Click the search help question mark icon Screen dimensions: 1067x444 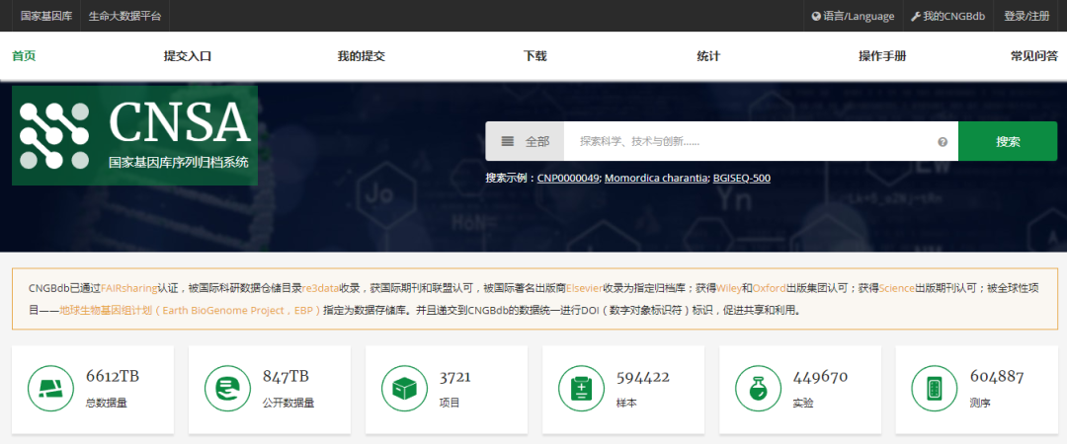point(943,142)
